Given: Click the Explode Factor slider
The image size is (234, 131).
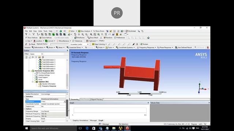Looking at the screenshot, I should pyautogui.click(x=59, y=44).
